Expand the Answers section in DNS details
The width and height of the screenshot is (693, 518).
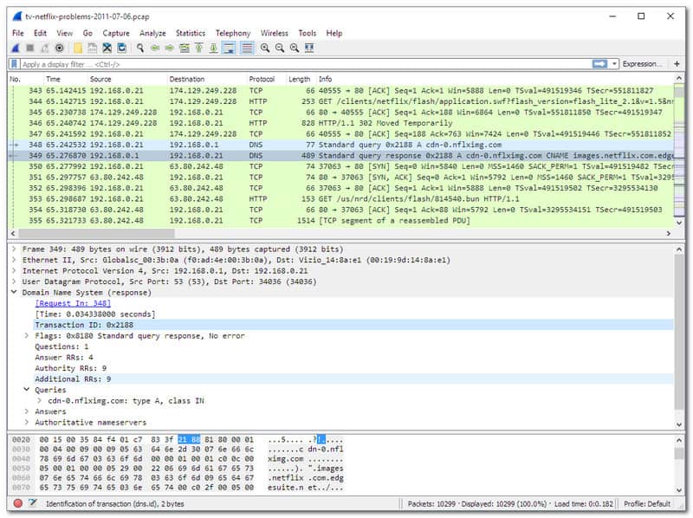[x=27, y=411]
